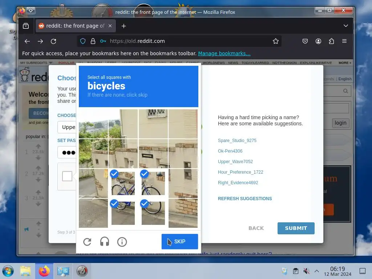Open the tracking protection shield icon

[x=83, y=41]
